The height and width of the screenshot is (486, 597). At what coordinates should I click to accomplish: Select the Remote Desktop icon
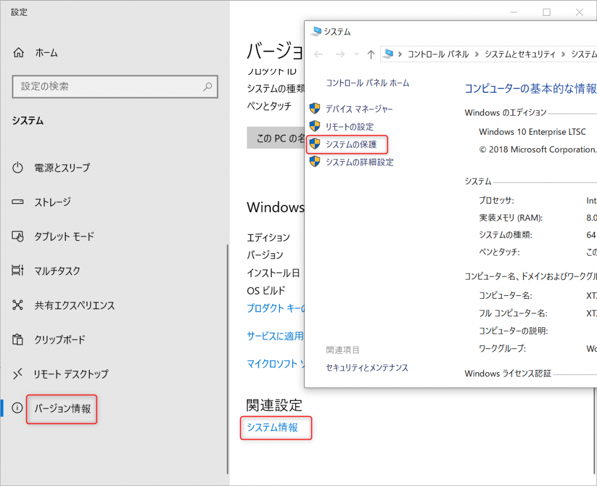(x=18, y=374)
